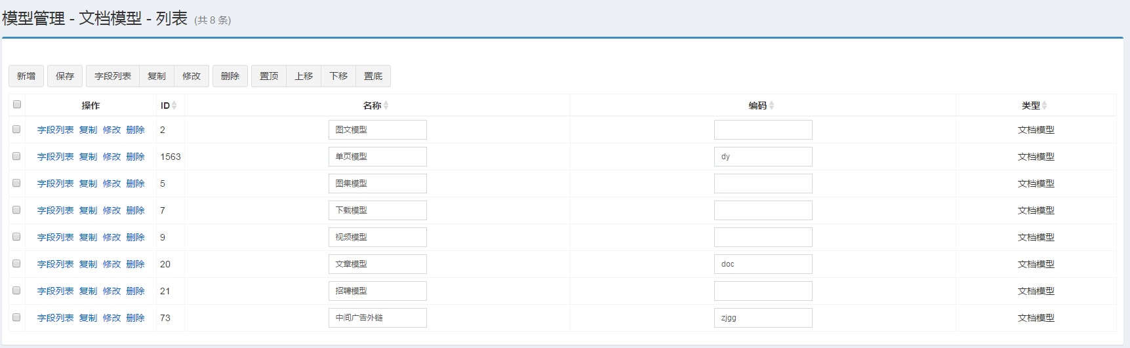
Task: Click the toolbar 删除 button
Action: [x=230, y=76]
